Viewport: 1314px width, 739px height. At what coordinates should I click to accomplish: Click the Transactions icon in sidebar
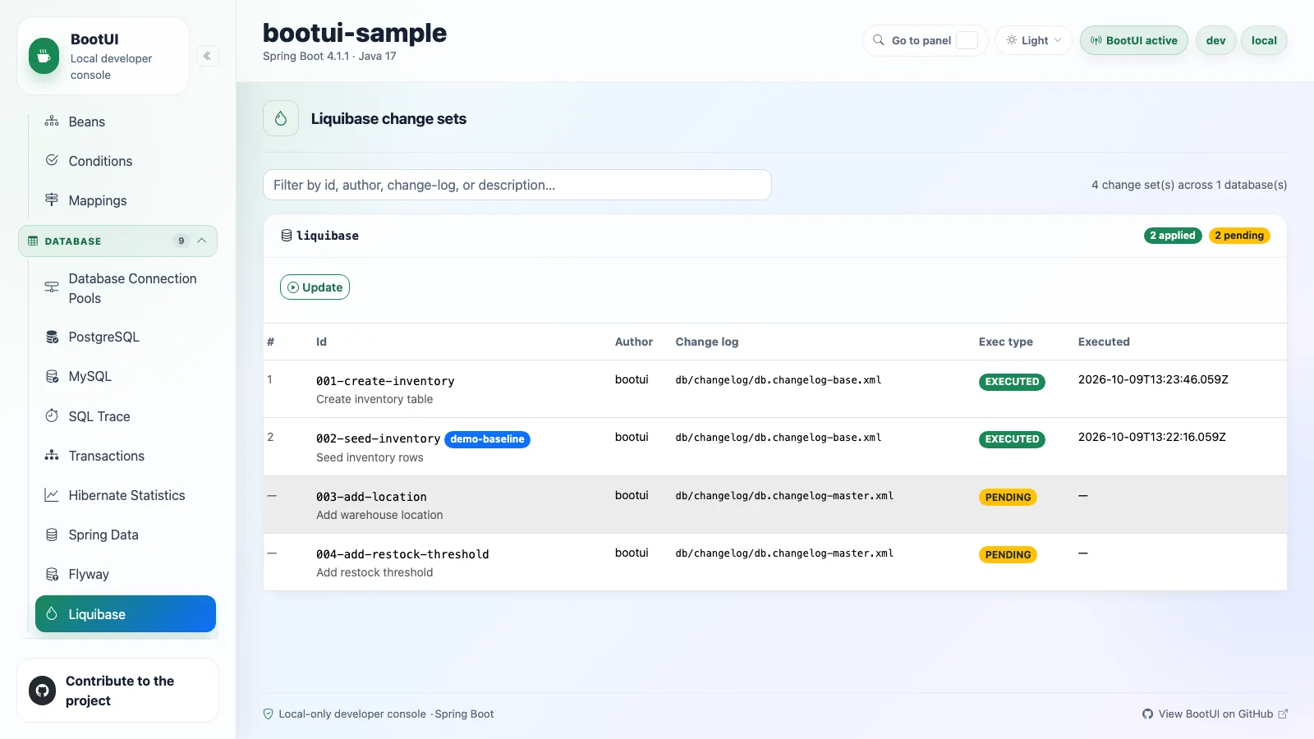[x=52, y=455]
